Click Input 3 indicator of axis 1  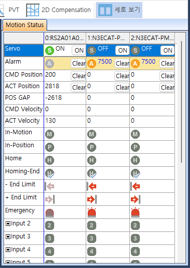pyautogui.click(x=92, y=238)
